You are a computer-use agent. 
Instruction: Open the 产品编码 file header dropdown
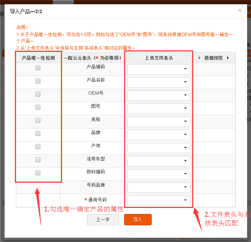pos(158,69)
